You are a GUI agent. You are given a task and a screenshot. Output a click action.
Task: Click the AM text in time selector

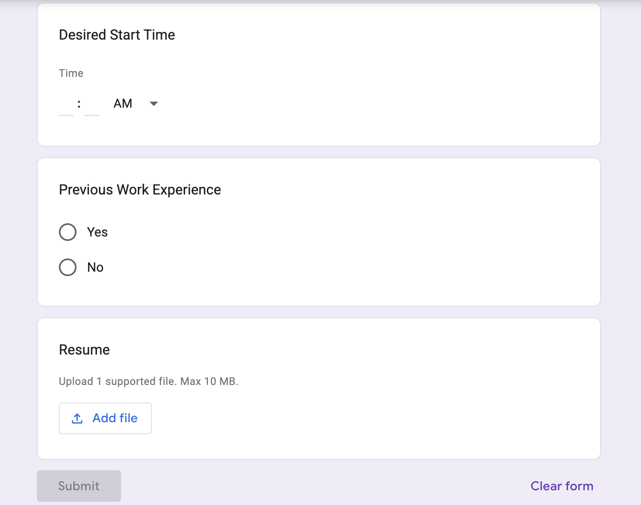122,104
